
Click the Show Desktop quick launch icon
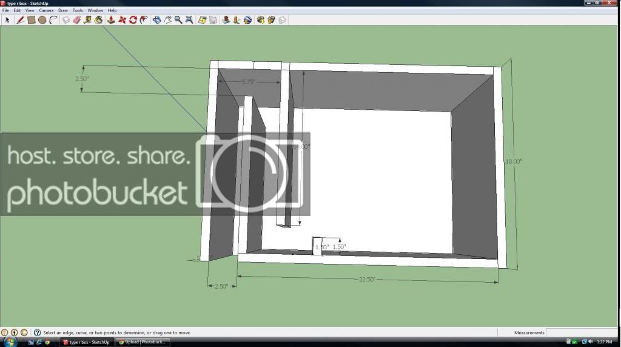click(x=31, y=342)
